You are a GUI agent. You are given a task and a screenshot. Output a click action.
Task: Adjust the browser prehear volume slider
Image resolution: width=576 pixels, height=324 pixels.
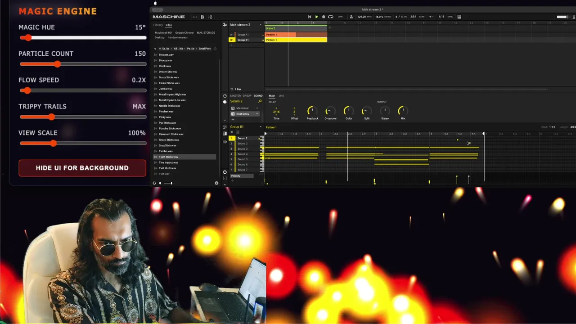[168, 183]
